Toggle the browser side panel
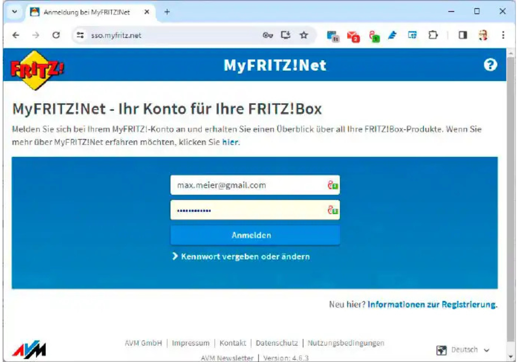Image resolution: width=520 pixels, height=362 pixels. point(463,35)
